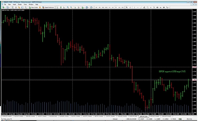Image resolution: width=198 pixels, height=121 pixels.
Task: Select the Trendline drawing tool
Action: [141, 7]
